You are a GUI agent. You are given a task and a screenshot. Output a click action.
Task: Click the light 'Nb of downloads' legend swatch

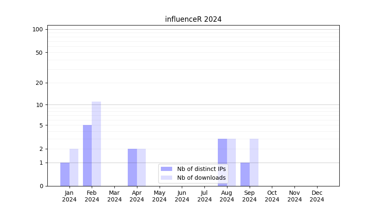(166, 178)
